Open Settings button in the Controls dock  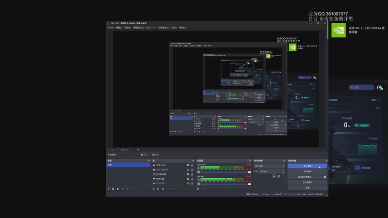click(307, 187)
